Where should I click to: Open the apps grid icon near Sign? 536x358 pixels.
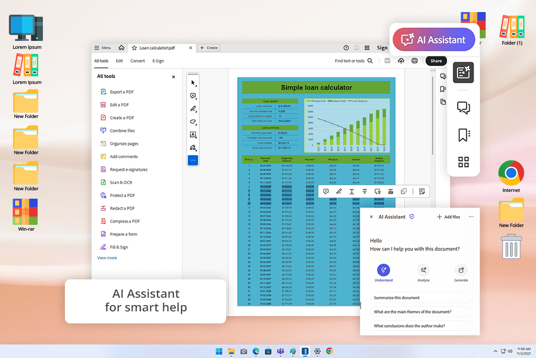[x=367, y=48]
